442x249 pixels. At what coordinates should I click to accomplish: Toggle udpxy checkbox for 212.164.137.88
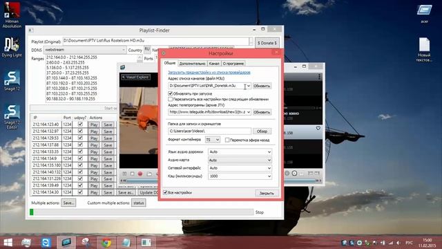pyautogui.click(x=80, y=145)
